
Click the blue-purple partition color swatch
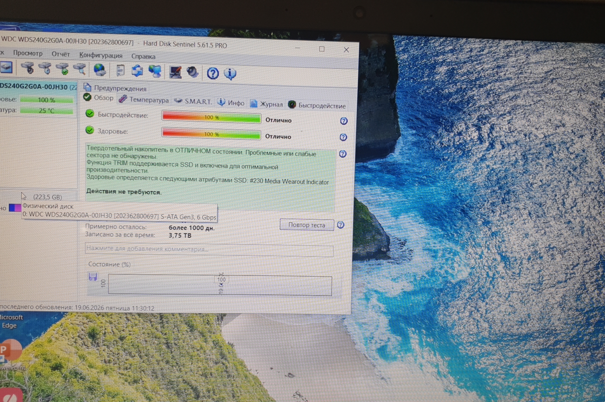coord(15,208)
